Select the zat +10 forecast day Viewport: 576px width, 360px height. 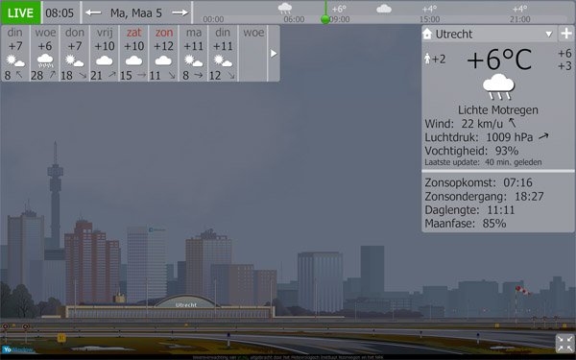[x=133, y=53]
